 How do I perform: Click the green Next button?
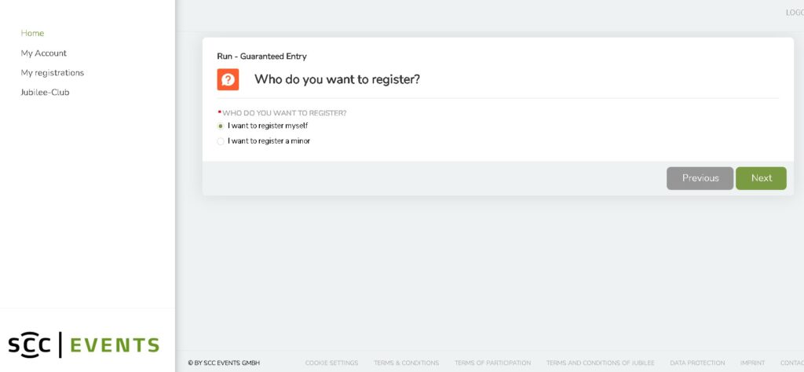(x=761, y=178)
